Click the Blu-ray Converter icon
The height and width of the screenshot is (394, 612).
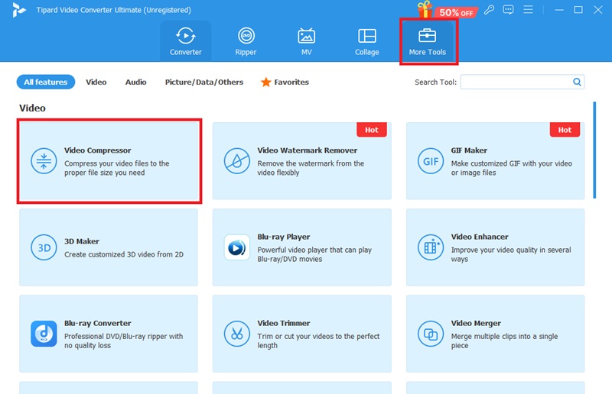(44, 334)
